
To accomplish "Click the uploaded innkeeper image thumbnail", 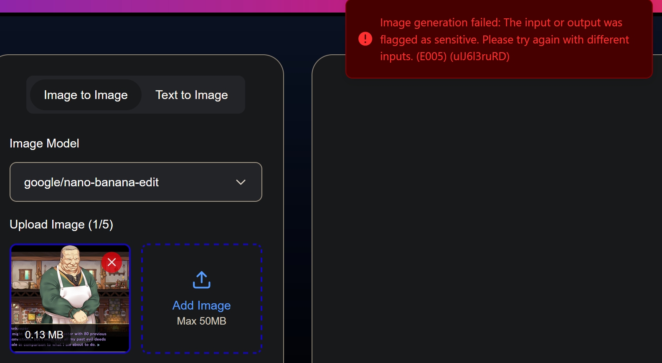I will point(70,299).
